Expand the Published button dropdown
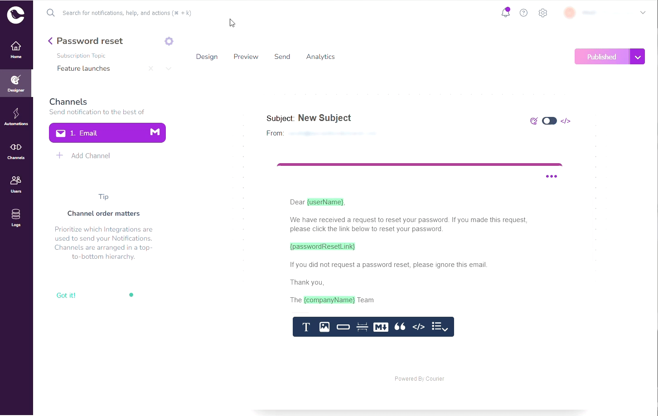This screenshot has height=416, width=658. [x=638, y=56]
